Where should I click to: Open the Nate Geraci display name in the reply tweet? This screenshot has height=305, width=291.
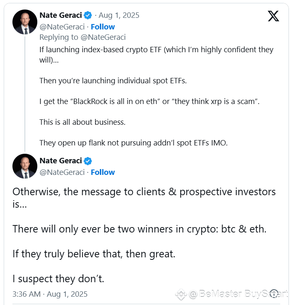[x=61, y=15]
